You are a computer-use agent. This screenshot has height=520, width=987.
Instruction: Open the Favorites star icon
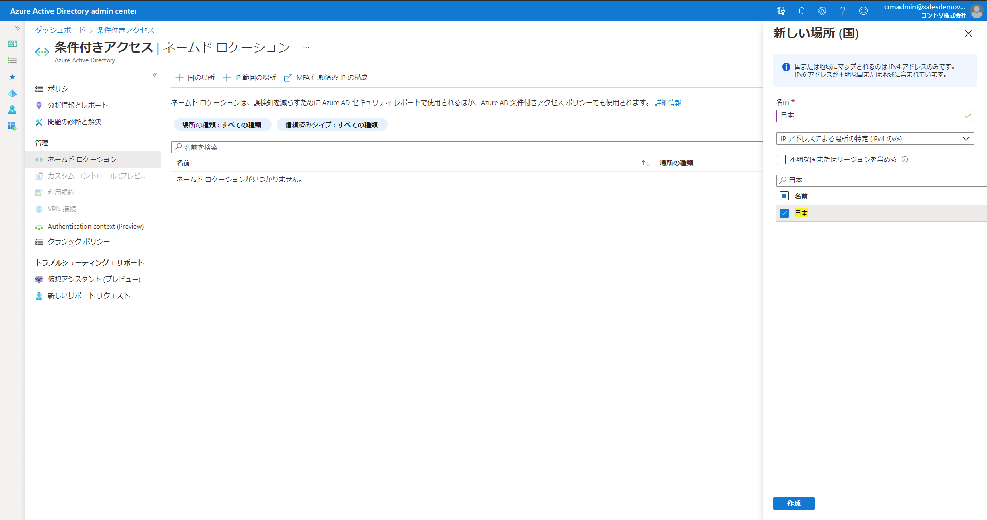[x=12, y=77]
